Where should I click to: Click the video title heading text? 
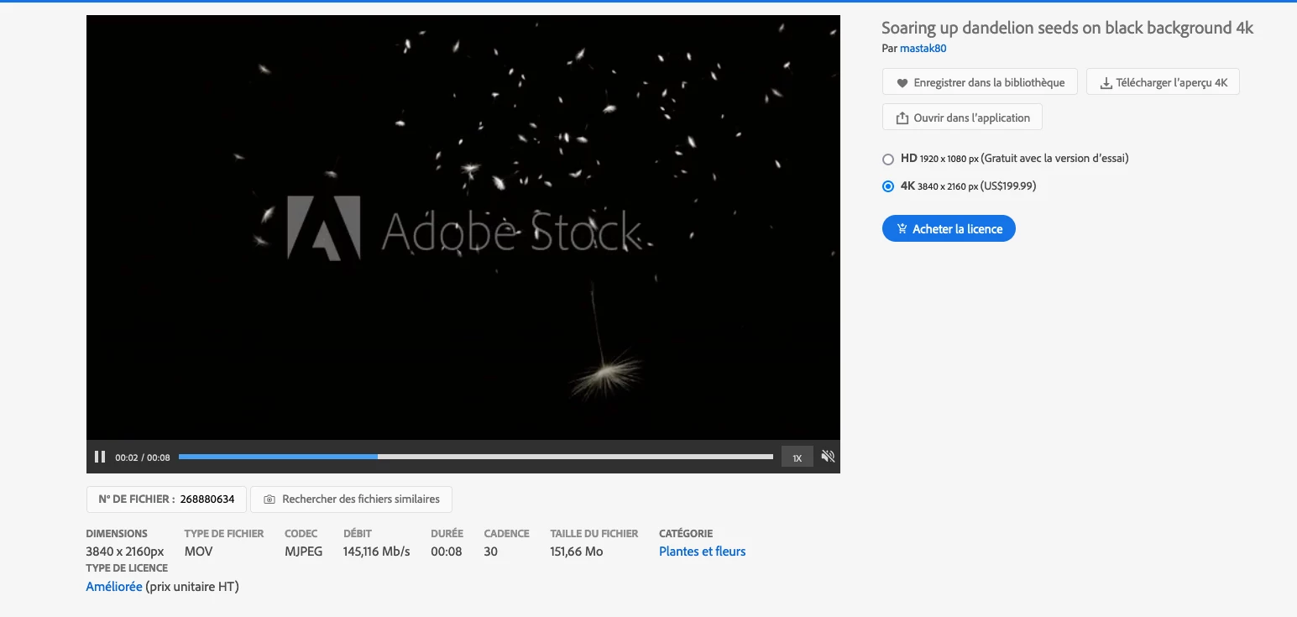pyautogui.click(x=1068, y=28)
